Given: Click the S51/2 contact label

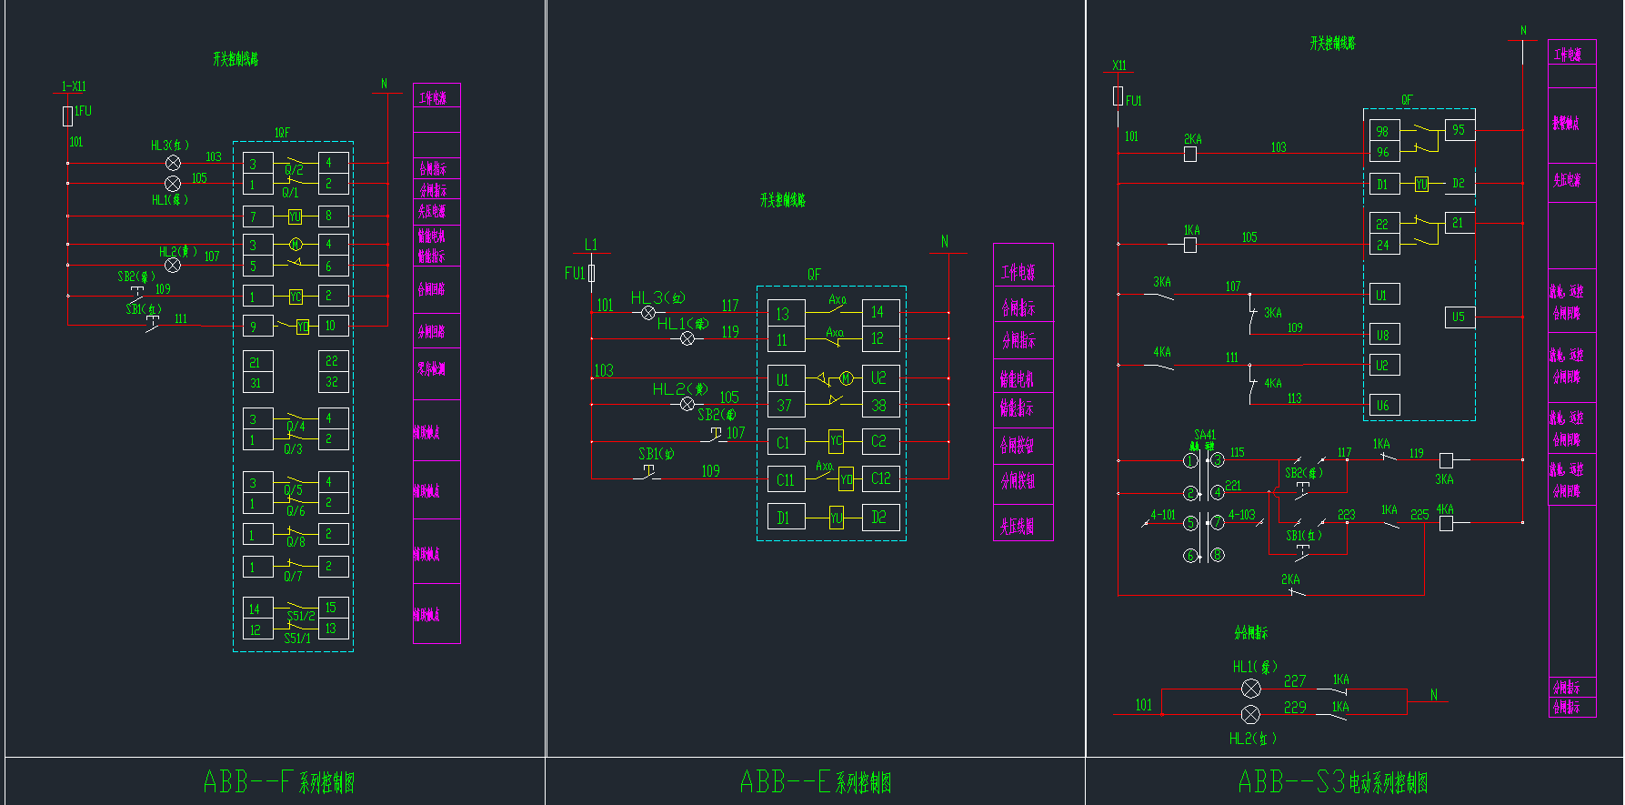Looking at the screenshot, I should tap(301, 616).
